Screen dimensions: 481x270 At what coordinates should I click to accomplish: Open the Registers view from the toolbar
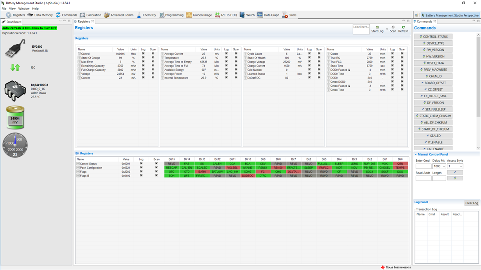point(15,15)
